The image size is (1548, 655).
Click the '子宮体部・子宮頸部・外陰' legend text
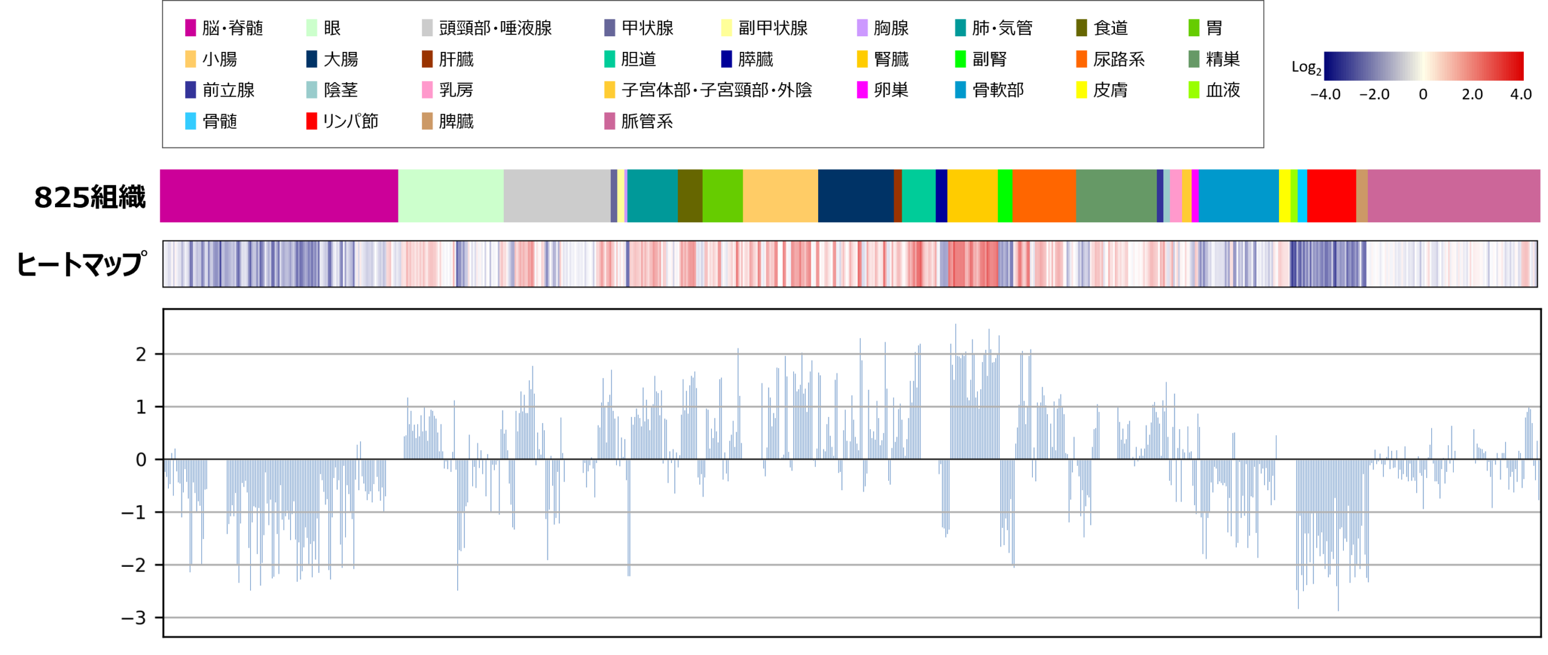(716, 90)
